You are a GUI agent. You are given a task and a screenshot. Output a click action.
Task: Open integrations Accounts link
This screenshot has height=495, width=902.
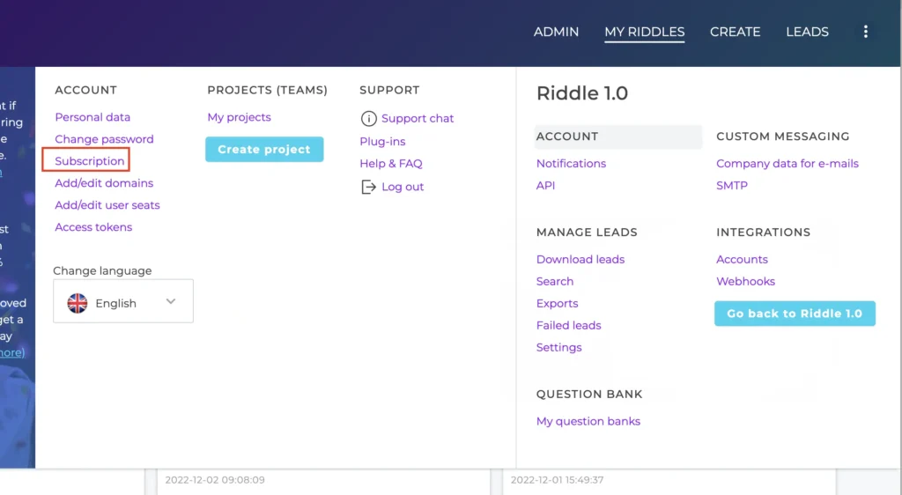point(742,259)
